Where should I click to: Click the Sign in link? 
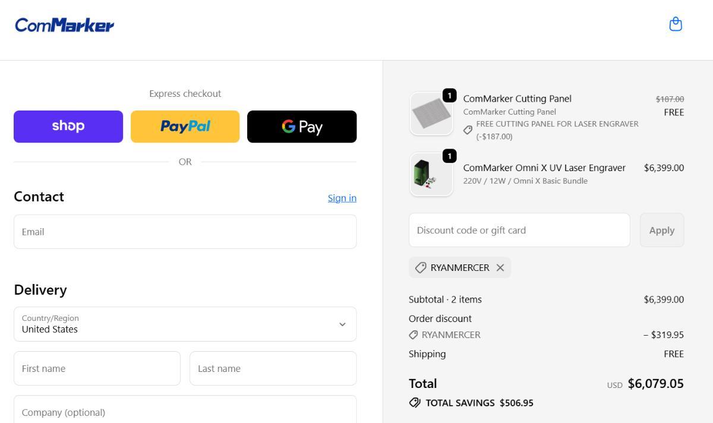coord(342,198)
